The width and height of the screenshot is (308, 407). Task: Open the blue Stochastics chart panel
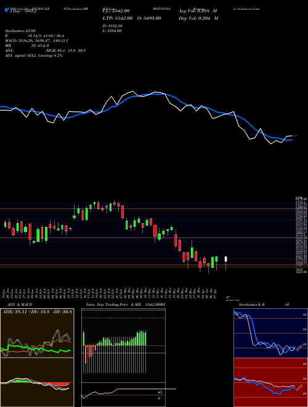(270, 333)
